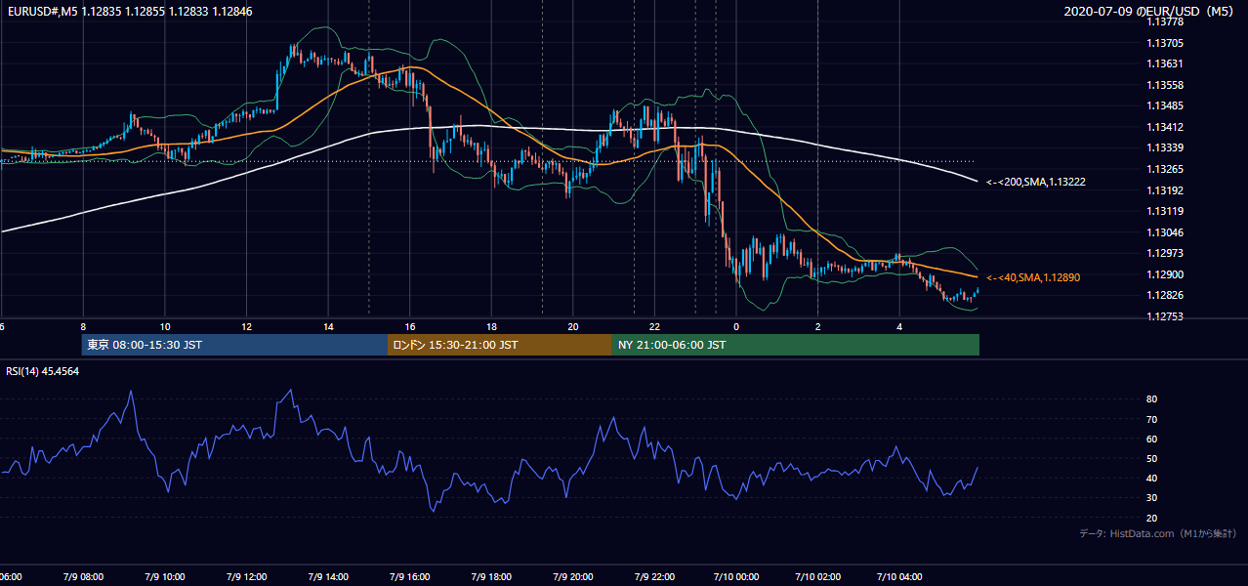
Task: Click bottom time label 7/10 04:00
Action: [x=899, y=577]
